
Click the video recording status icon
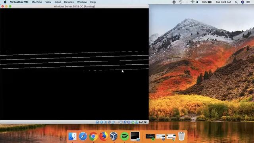[x=125, y=122]
